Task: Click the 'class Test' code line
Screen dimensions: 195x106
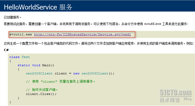Action: (x=20, y=57)
